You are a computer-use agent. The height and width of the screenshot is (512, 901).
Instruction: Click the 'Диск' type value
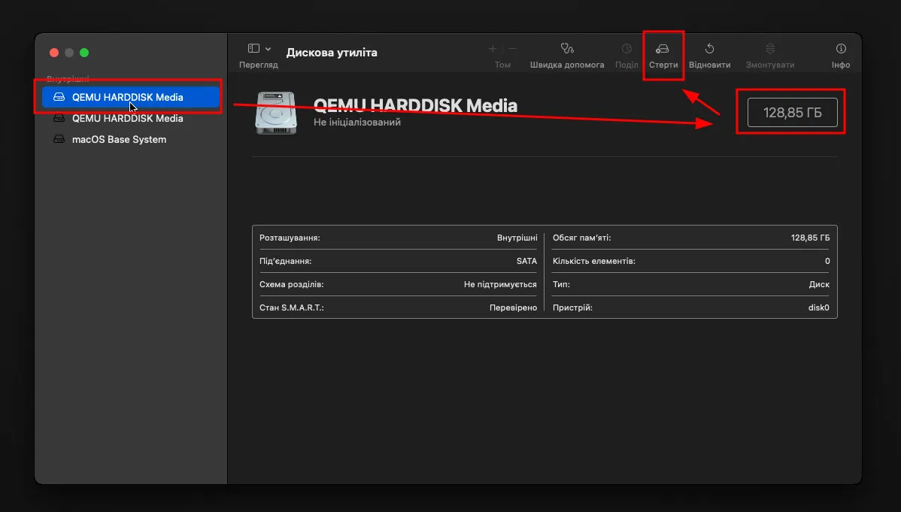[x=820, y=284]
